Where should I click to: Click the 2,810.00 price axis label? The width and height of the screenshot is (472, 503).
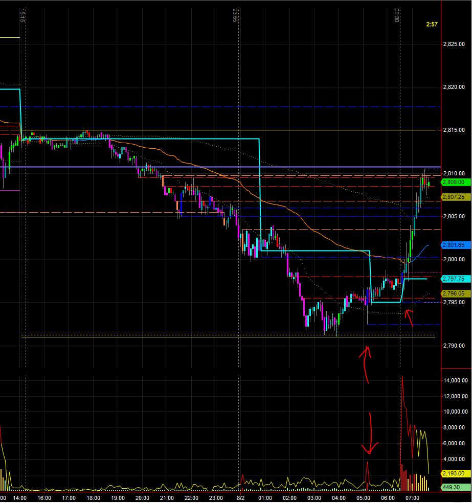(454, 174)
